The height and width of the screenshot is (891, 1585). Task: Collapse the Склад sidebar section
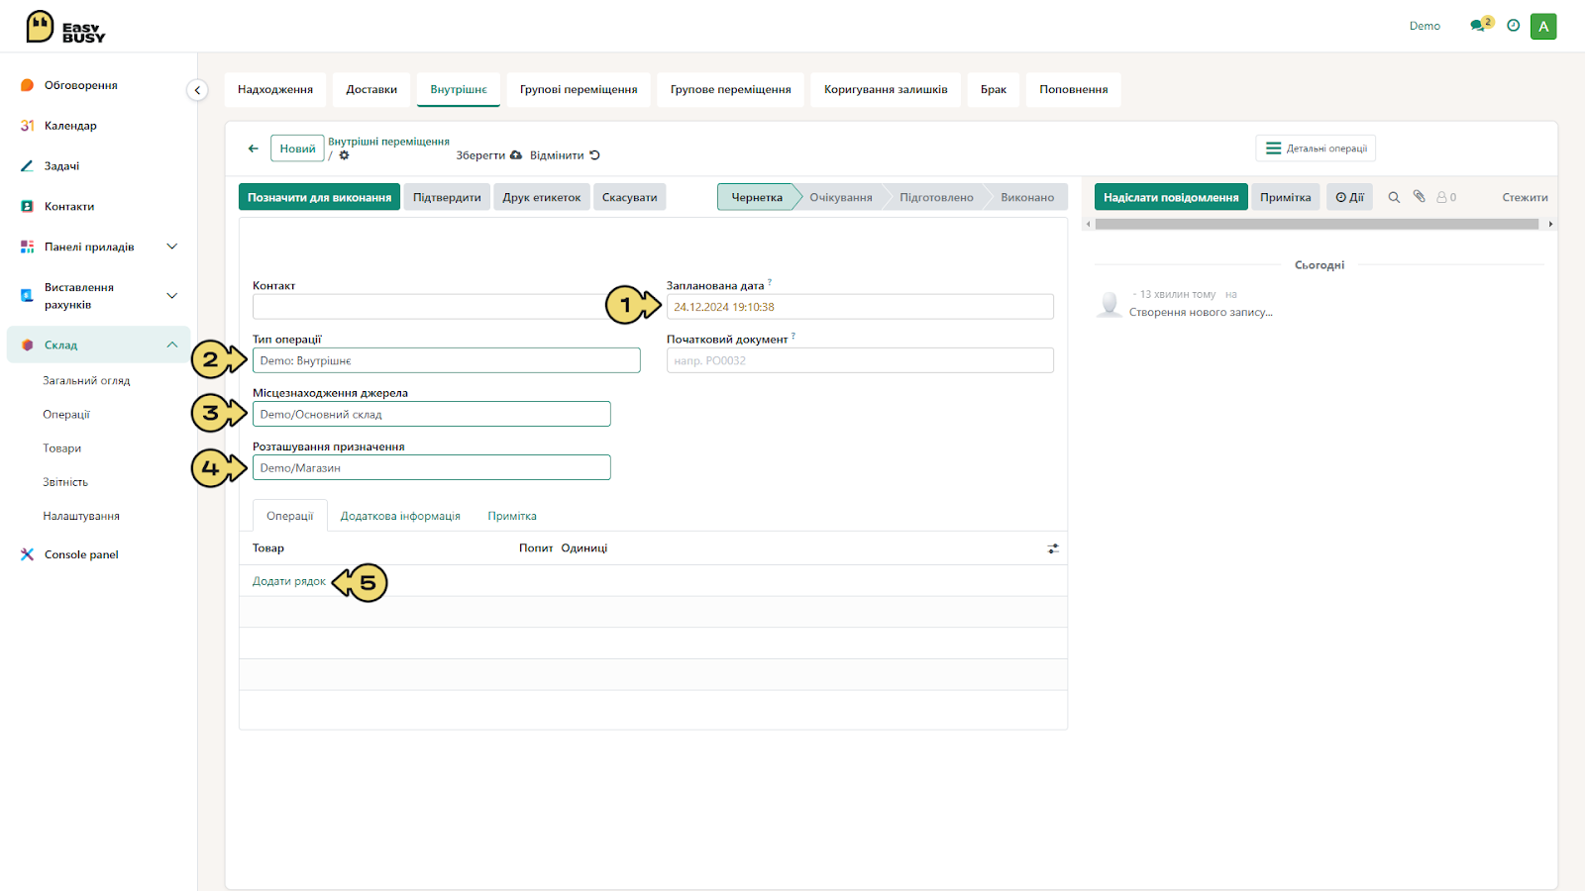(x=171, y=345)
